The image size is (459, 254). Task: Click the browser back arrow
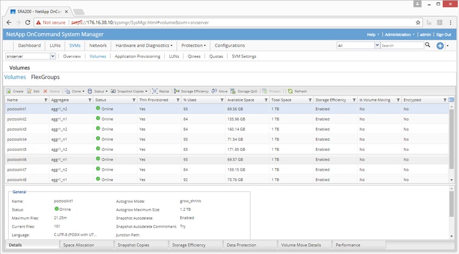coord(9,22)
